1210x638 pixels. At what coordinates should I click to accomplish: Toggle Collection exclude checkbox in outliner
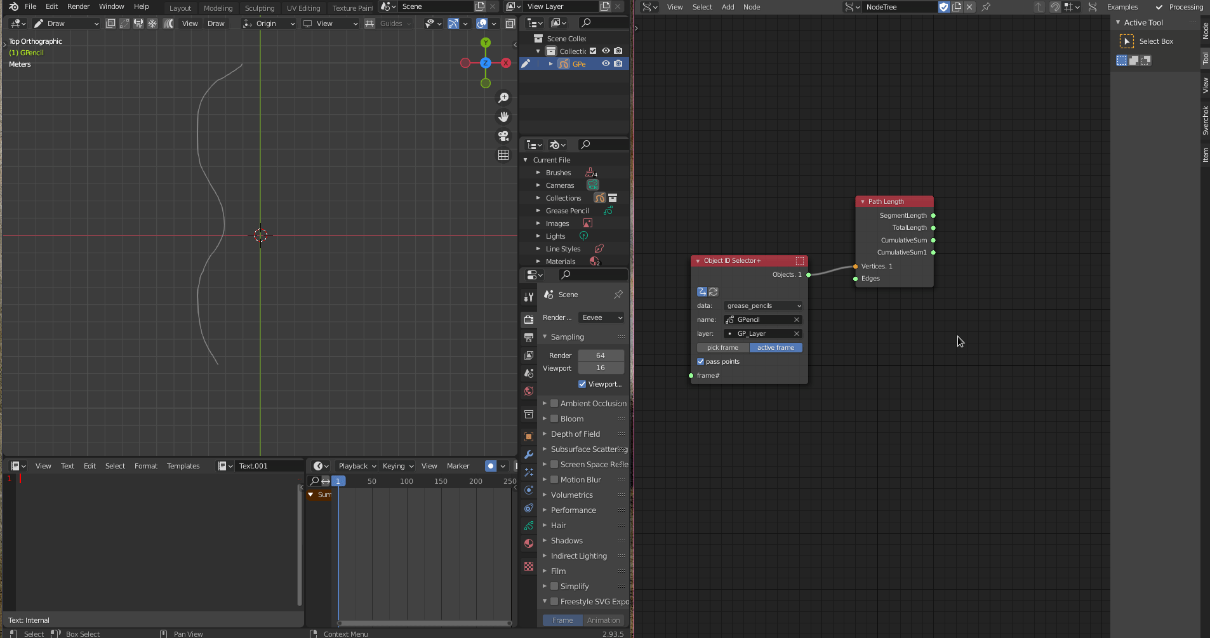[x=593, y=51]
